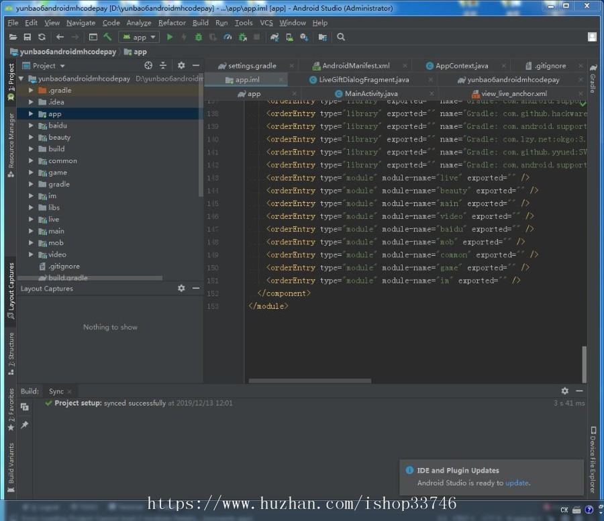Select the .gitignore file in project tree
Viewport: 604px width, 521px height.
tap(64, 267)
